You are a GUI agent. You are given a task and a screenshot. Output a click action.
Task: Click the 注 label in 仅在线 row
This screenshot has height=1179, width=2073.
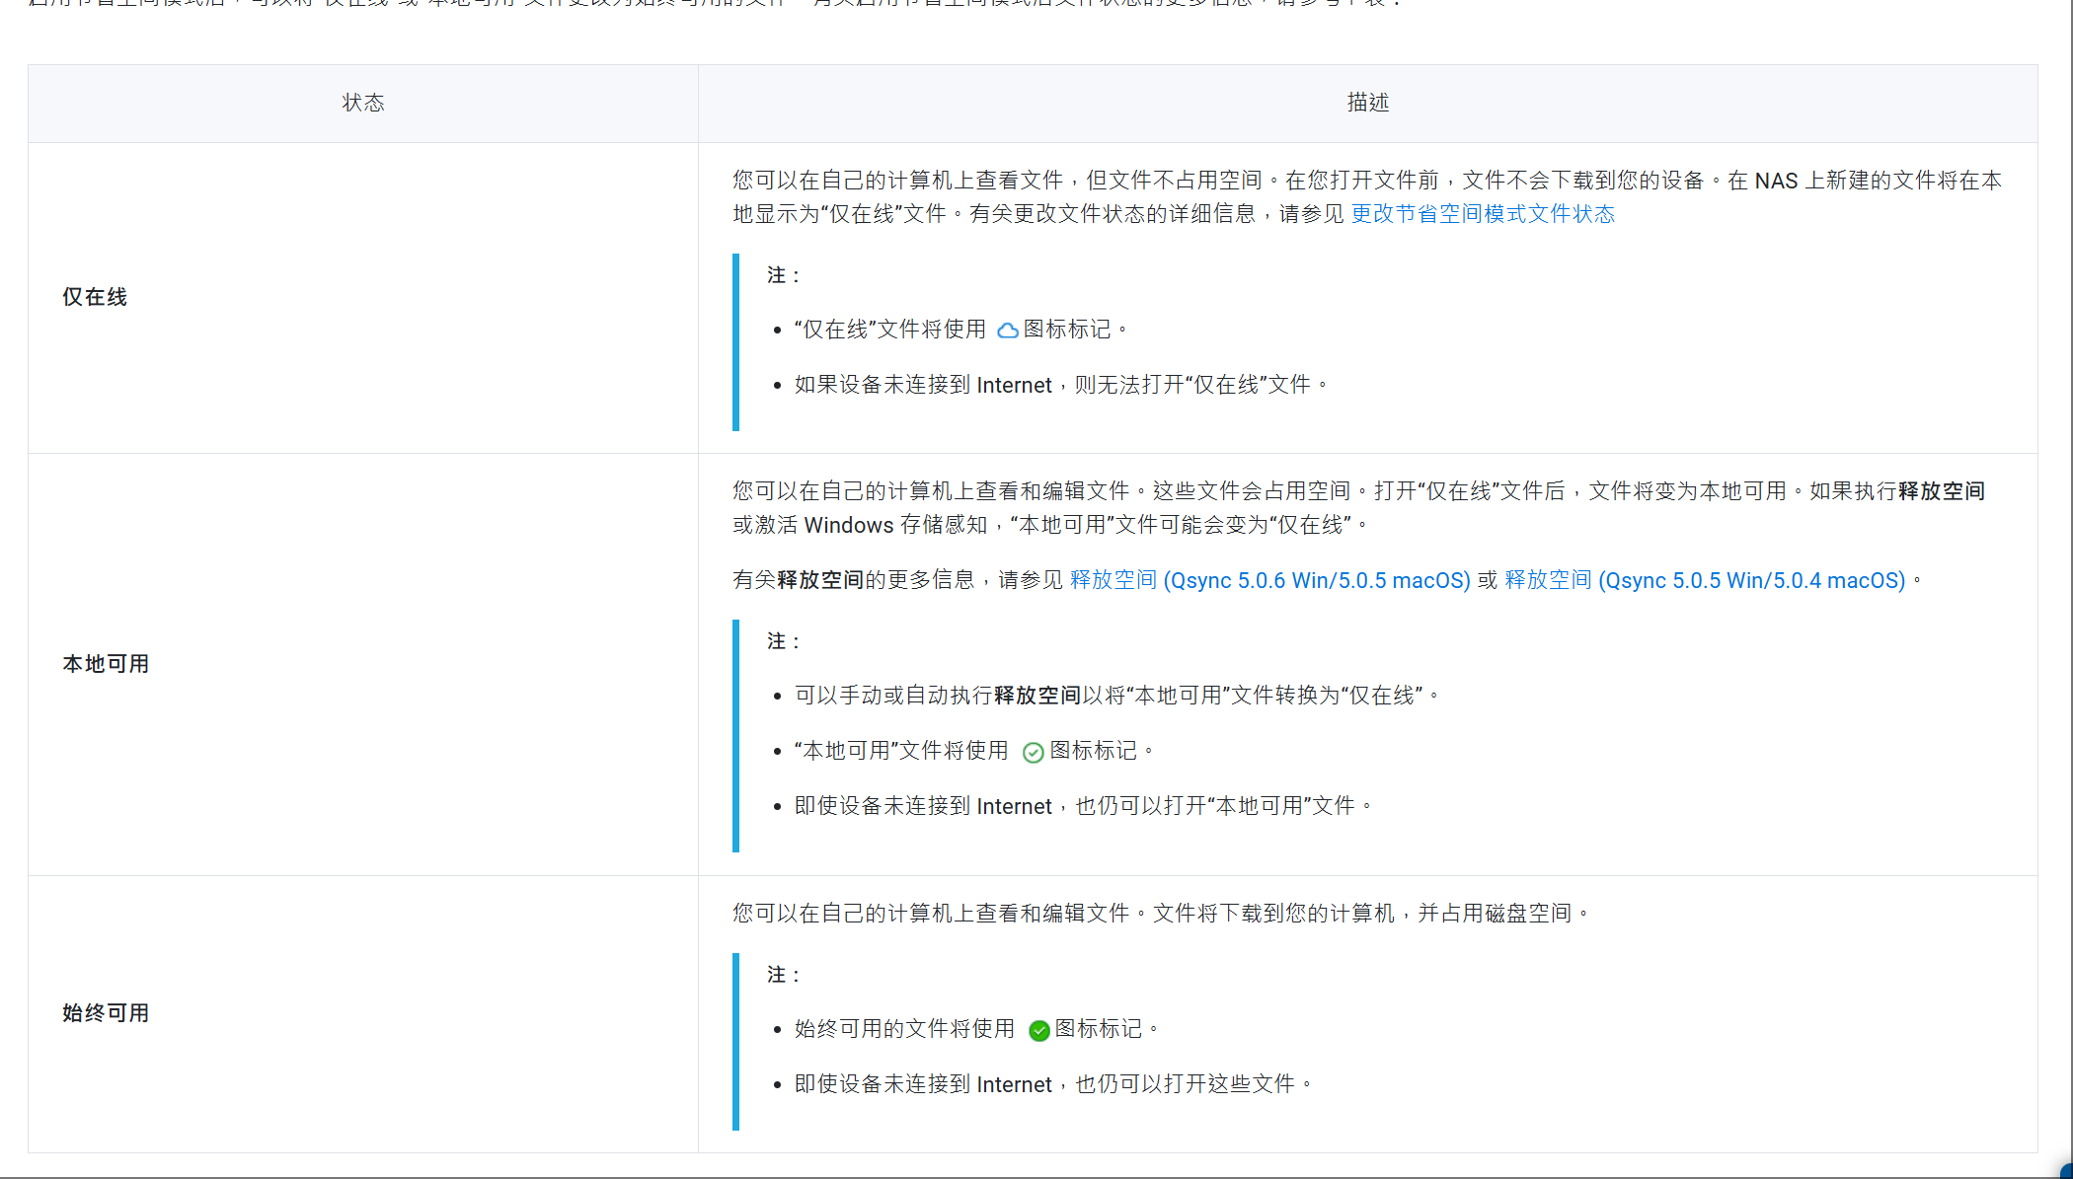(783, 275)
